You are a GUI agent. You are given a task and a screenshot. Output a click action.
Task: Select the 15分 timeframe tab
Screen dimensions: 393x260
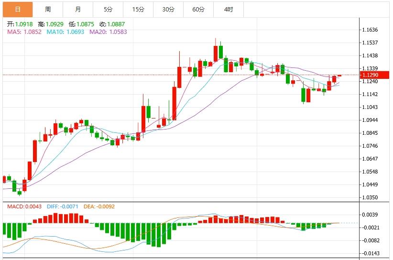tap(138, 10)
